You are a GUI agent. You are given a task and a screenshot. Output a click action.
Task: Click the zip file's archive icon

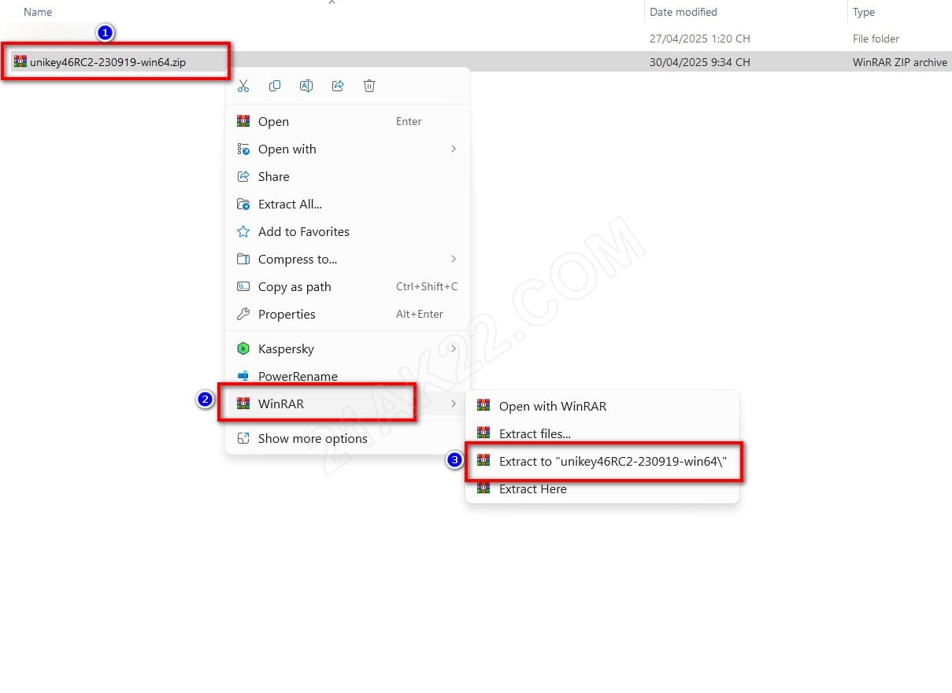point(20,61)
